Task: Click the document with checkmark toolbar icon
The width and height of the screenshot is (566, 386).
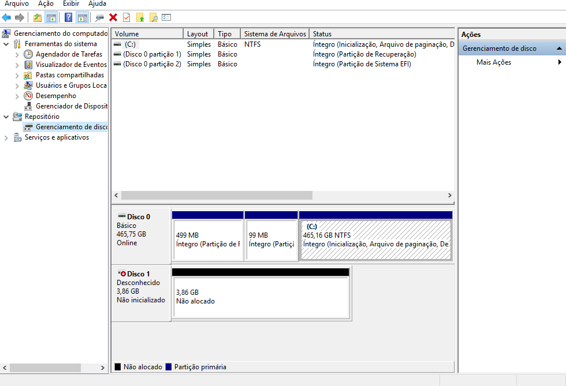Action: click(x=126, y=17)
